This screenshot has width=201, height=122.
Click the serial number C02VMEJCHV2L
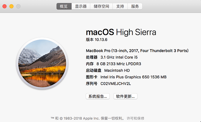pyautogui.click(x=116, y=84)
